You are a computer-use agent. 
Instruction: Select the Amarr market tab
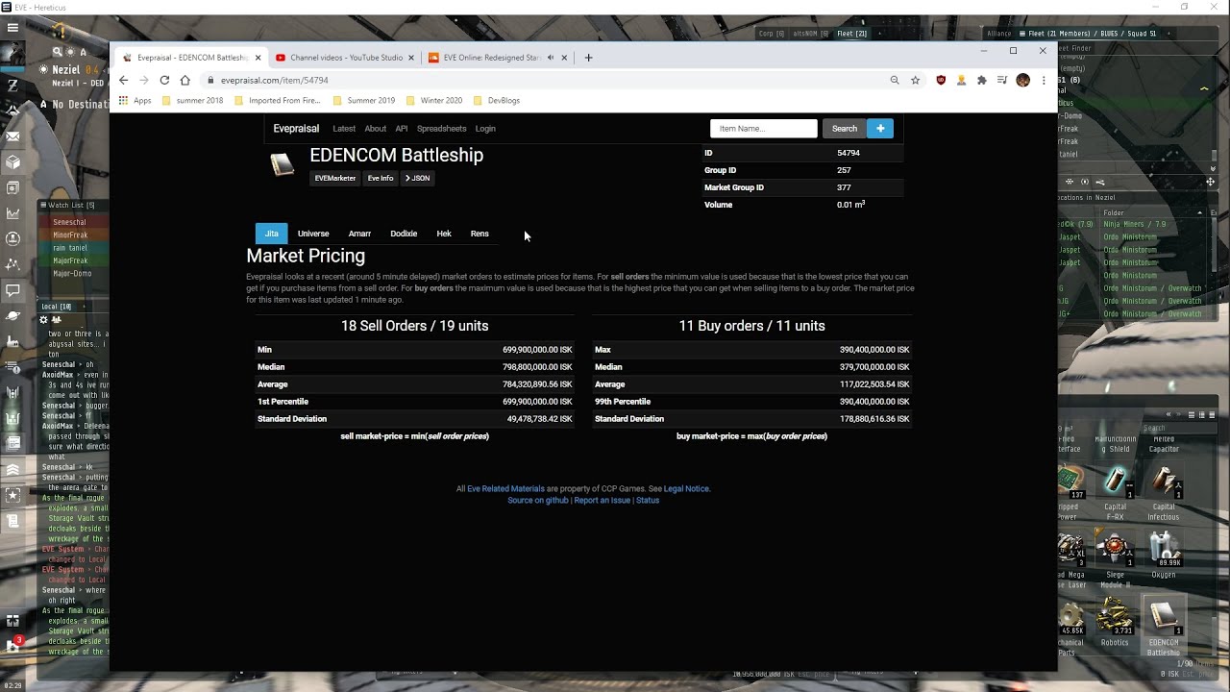point(359,234)
